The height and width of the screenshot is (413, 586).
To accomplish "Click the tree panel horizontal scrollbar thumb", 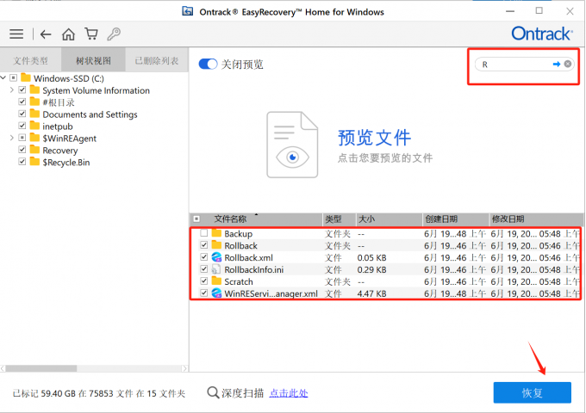I will pos(41,368).
